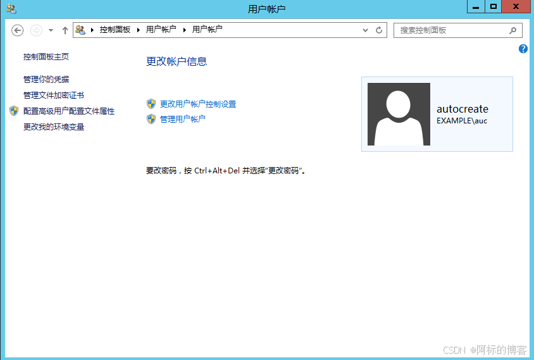Go back with the Back arrow button

pos(17,30)
